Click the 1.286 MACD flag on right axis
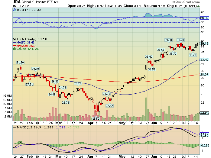Screen dimensions: 211x158 click(204, 135)
